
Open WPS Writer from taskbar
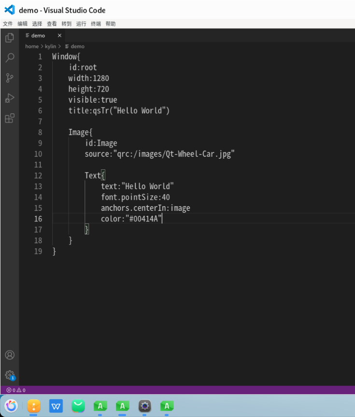pyautogui.click(x=56, y=406)
